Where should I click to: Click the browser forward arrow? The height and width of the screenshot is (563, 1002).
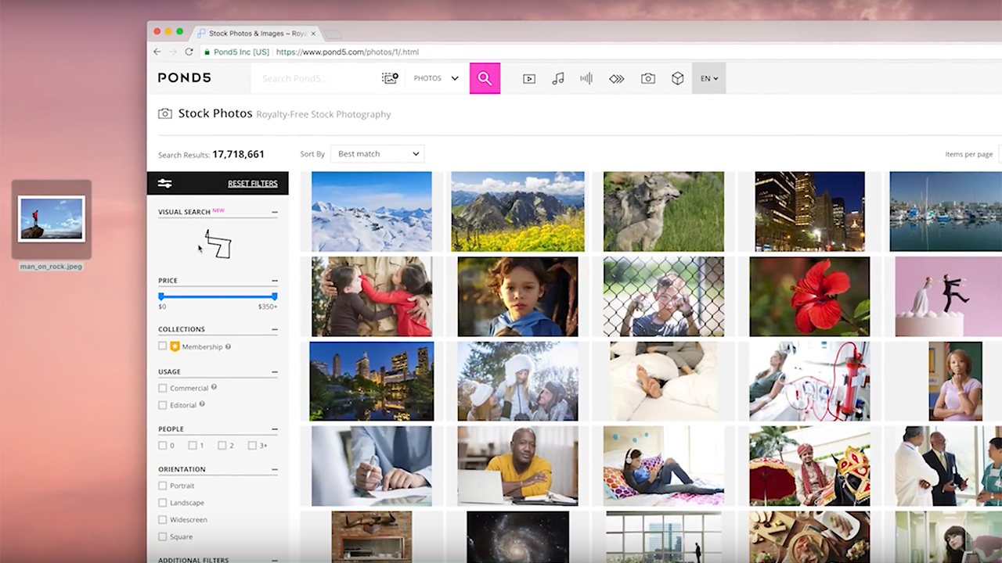(173, 52)
